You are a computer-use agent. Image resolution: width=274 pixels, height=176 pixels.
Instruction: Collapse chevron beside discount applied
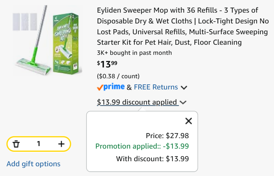coord(183,102)
